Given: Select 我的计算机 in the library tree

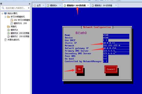Looking at the screenshot, I should click(x=13, y=14).
